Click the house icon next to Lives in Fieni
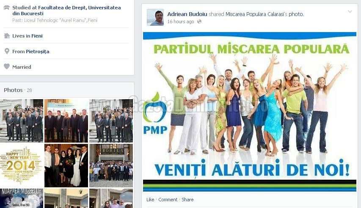The width and height of the screenshot is (361, 208). 7,35
